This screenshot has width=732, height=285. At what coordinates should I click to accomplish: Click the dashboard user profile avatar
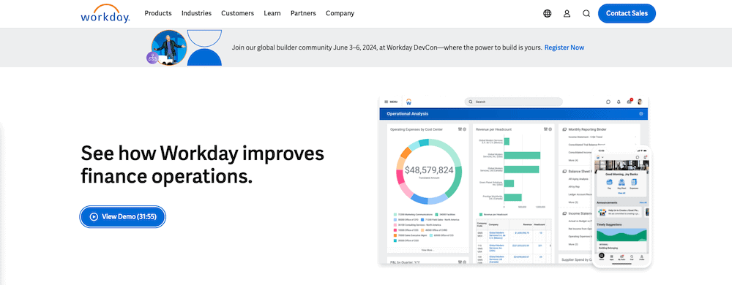[x=640, y=102]
